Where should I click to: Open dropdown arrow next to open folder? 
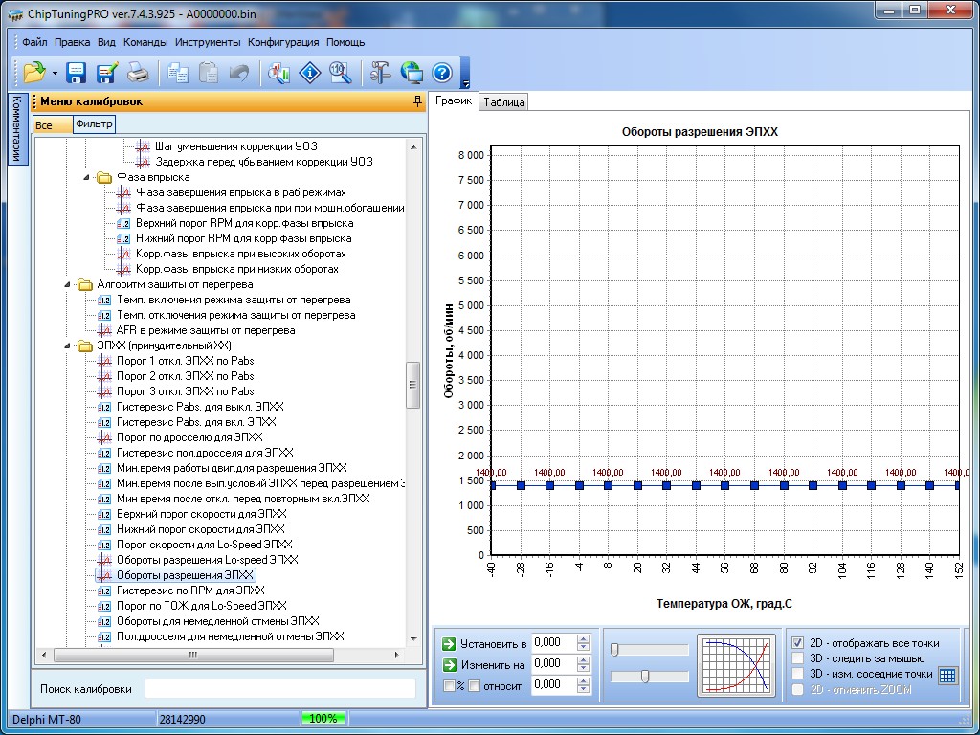(55, 73)
